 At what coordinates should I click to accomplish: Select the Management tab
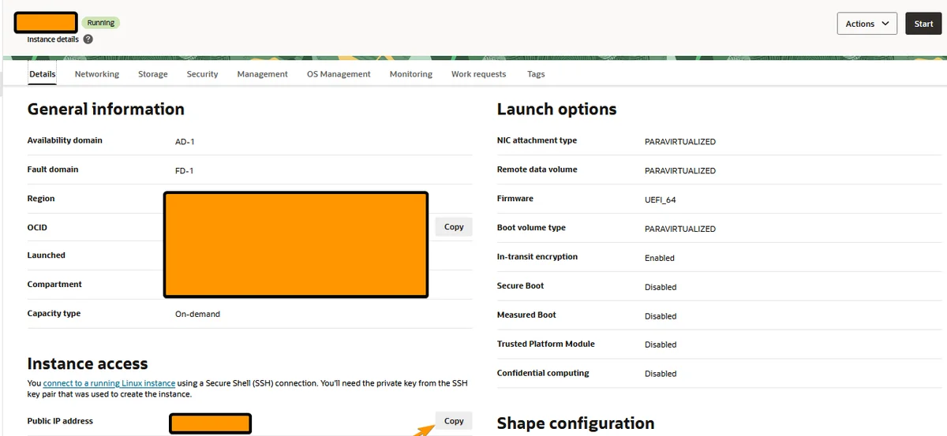pyautogui.click(x=262, y=74)
